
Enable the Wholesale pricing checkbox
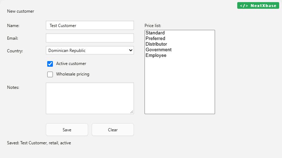(x=50, y=74)
